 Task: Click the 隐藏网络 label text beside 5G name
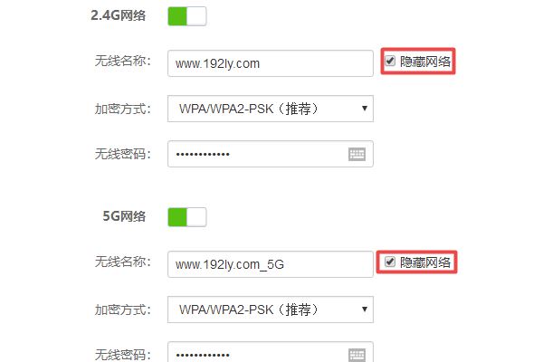(x=425, y=262)
